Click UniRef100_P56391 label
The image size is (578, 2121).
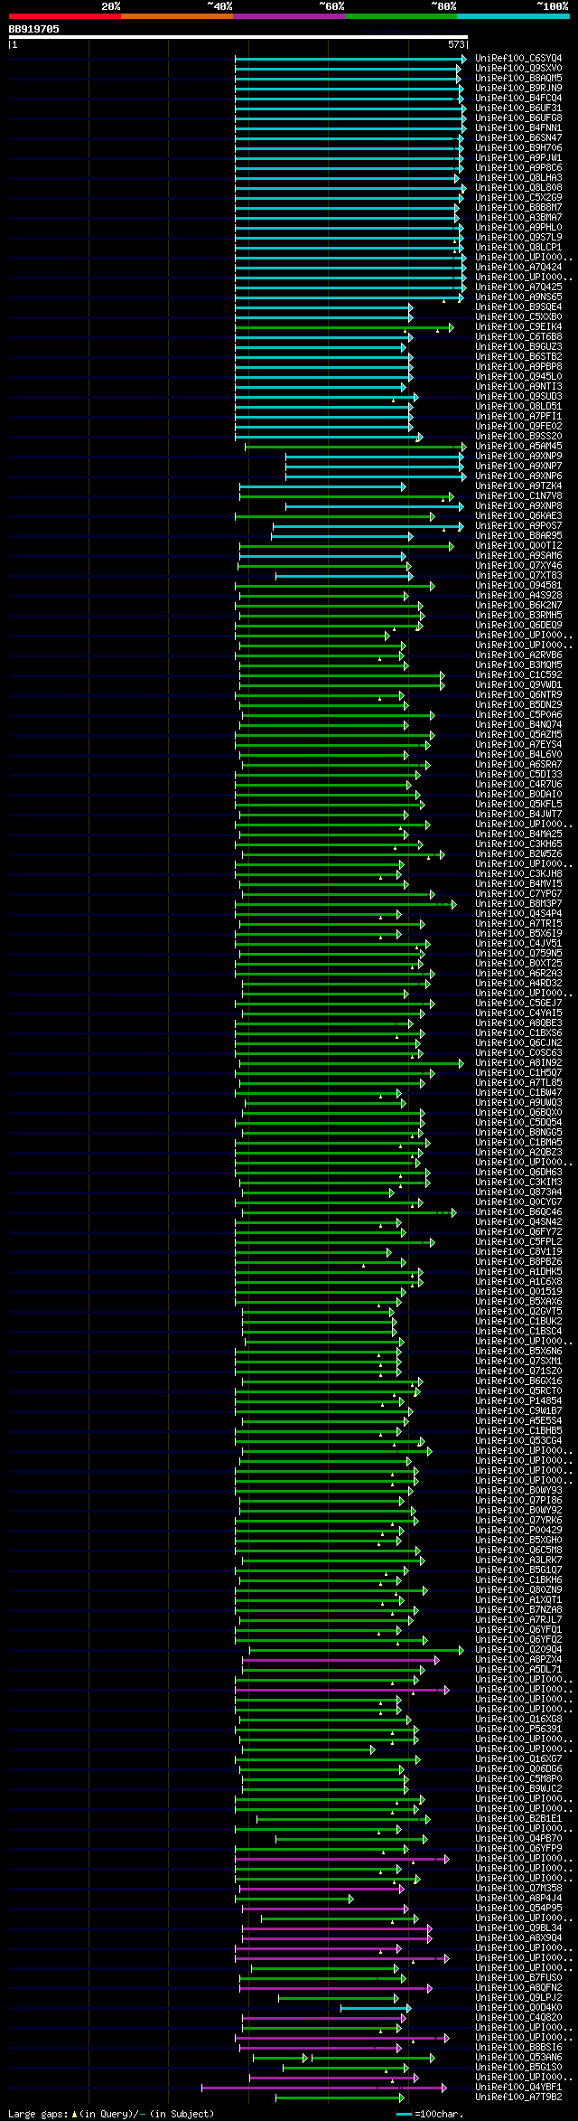pos(518,1730)
